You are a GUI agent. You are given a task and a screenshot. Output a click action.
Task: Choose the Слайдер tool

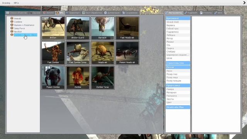click(178, 51)
